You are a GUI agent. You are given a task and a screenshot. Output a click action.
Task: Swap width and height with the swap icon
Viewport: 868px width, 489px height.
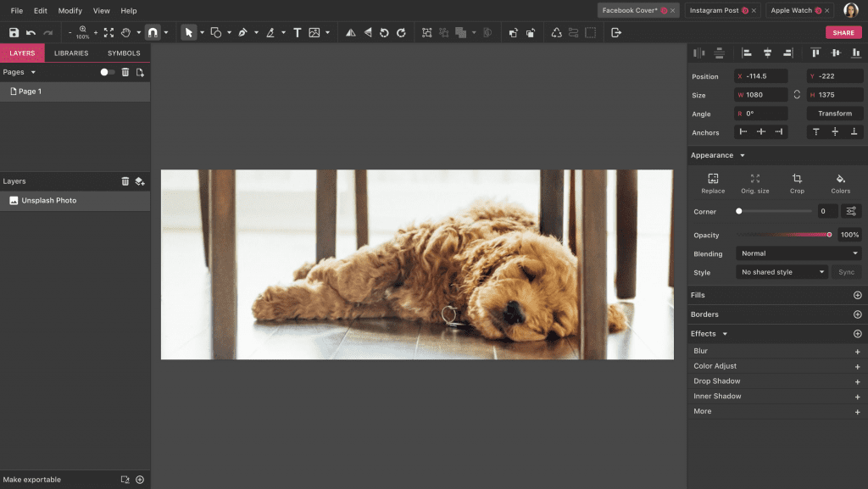tap(797, 94)
